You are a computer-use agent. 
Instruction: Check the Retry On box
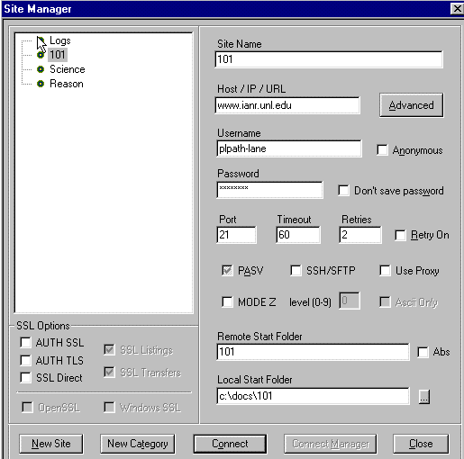(400, 235)
